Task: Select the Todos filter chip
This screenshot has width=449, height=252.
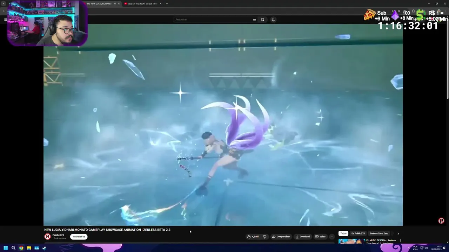Action: 343,233
